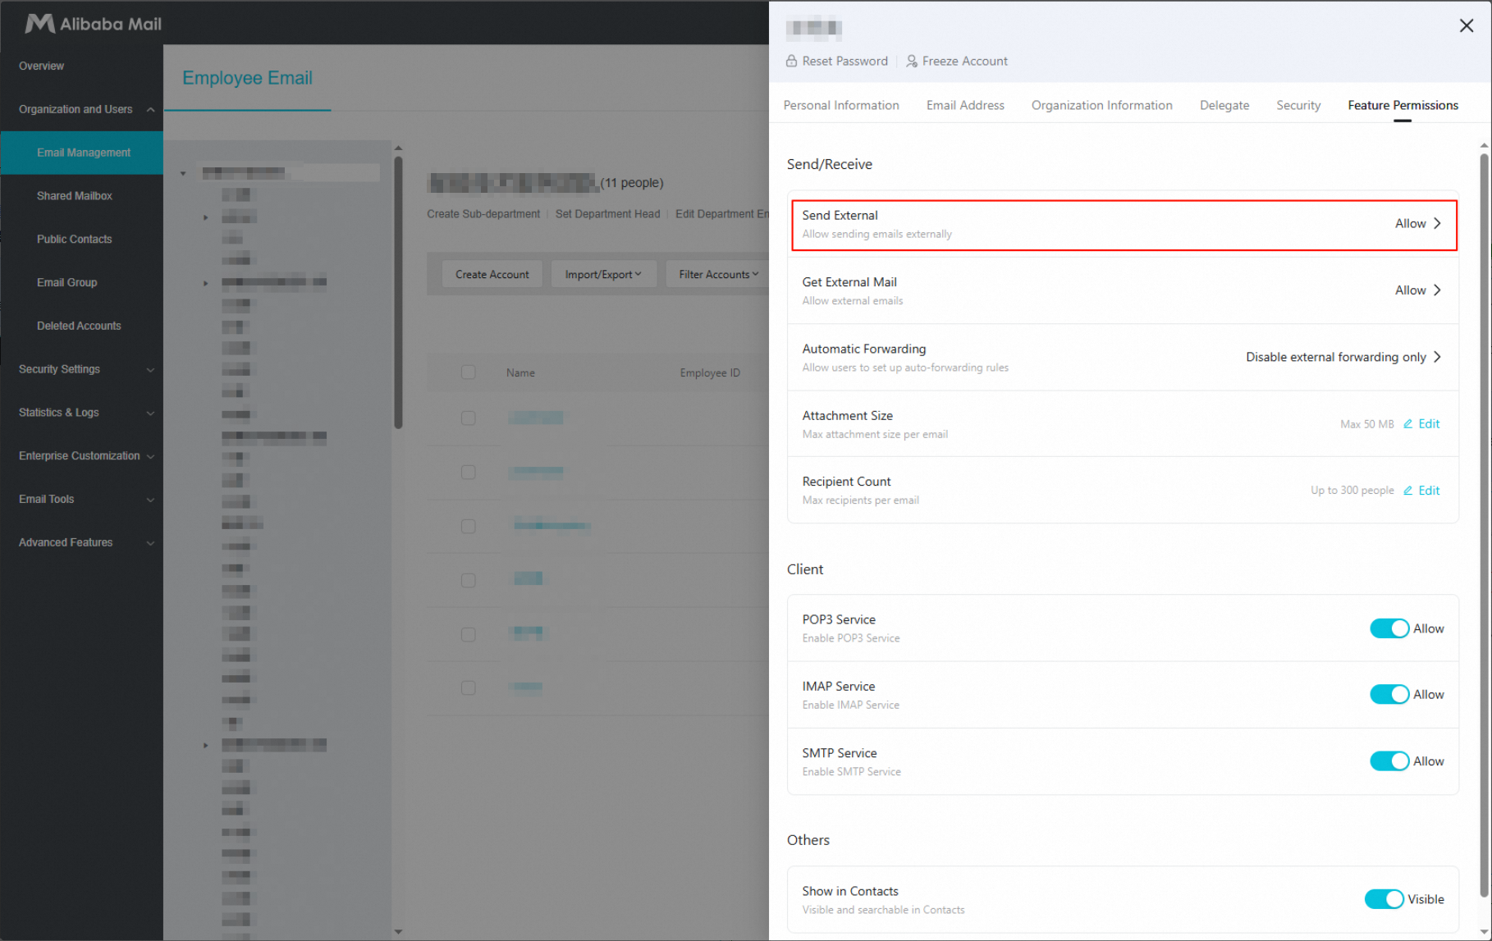
Task: Disable the POP3 Service toggle
Action: click(1389, 628)
